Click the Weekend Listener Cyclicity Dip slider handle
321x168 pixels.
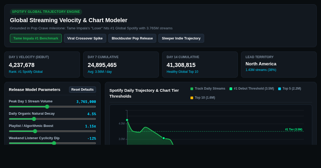(x=54, y=143)
